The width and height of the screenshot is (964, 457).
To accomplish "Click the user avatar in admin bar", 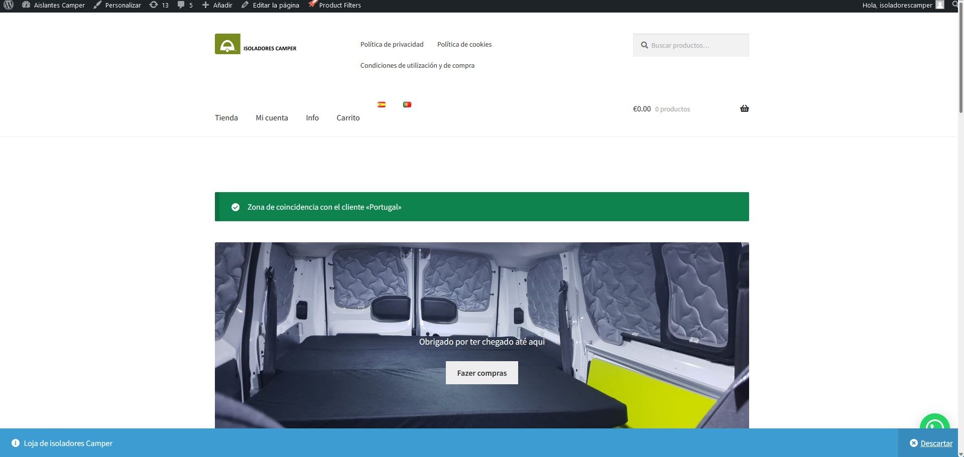I will [x=940, y=5].
